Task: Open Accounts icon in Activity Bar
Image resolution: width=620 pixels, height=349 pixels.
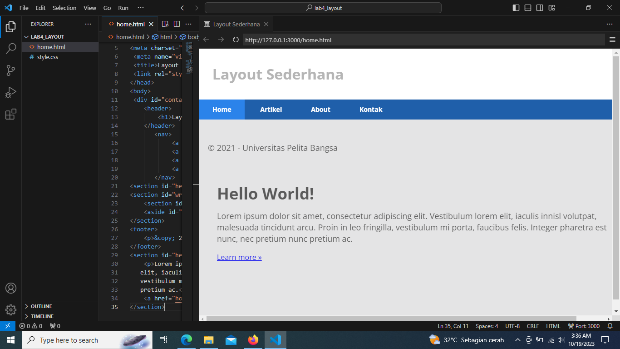Action: pos(11,288)
